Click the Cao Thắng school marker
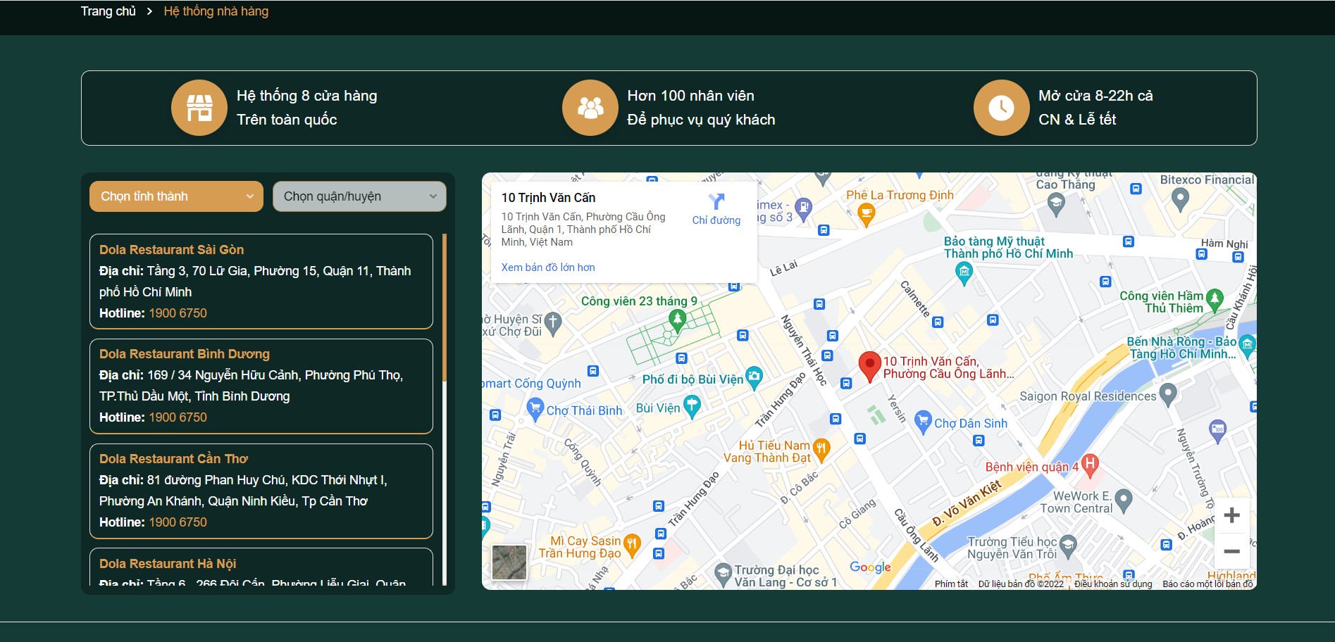Viewport: 1335px width, 642px height. tap(1055, 205)
